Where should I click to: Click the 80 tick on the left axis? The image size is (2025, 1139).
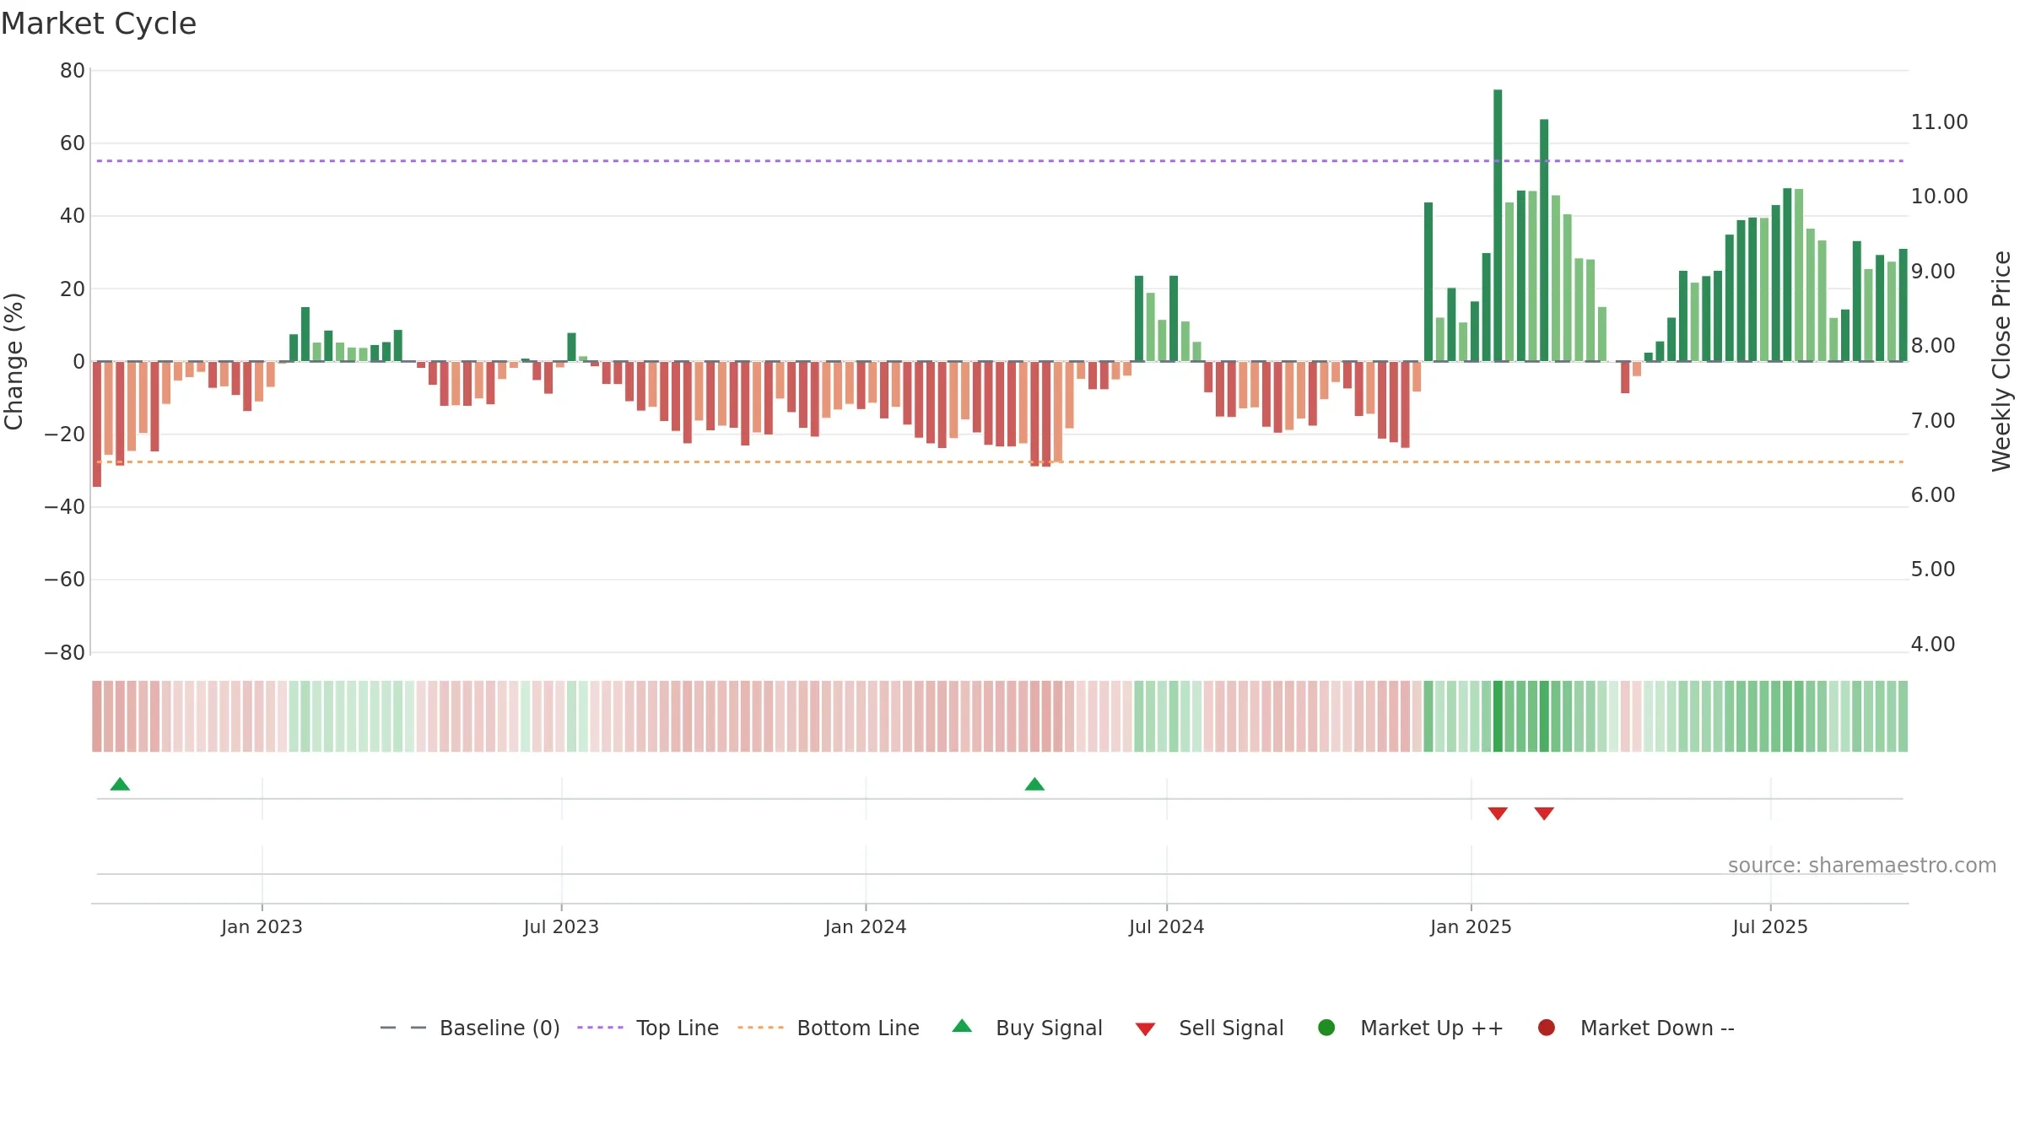(x=73, y=71)
